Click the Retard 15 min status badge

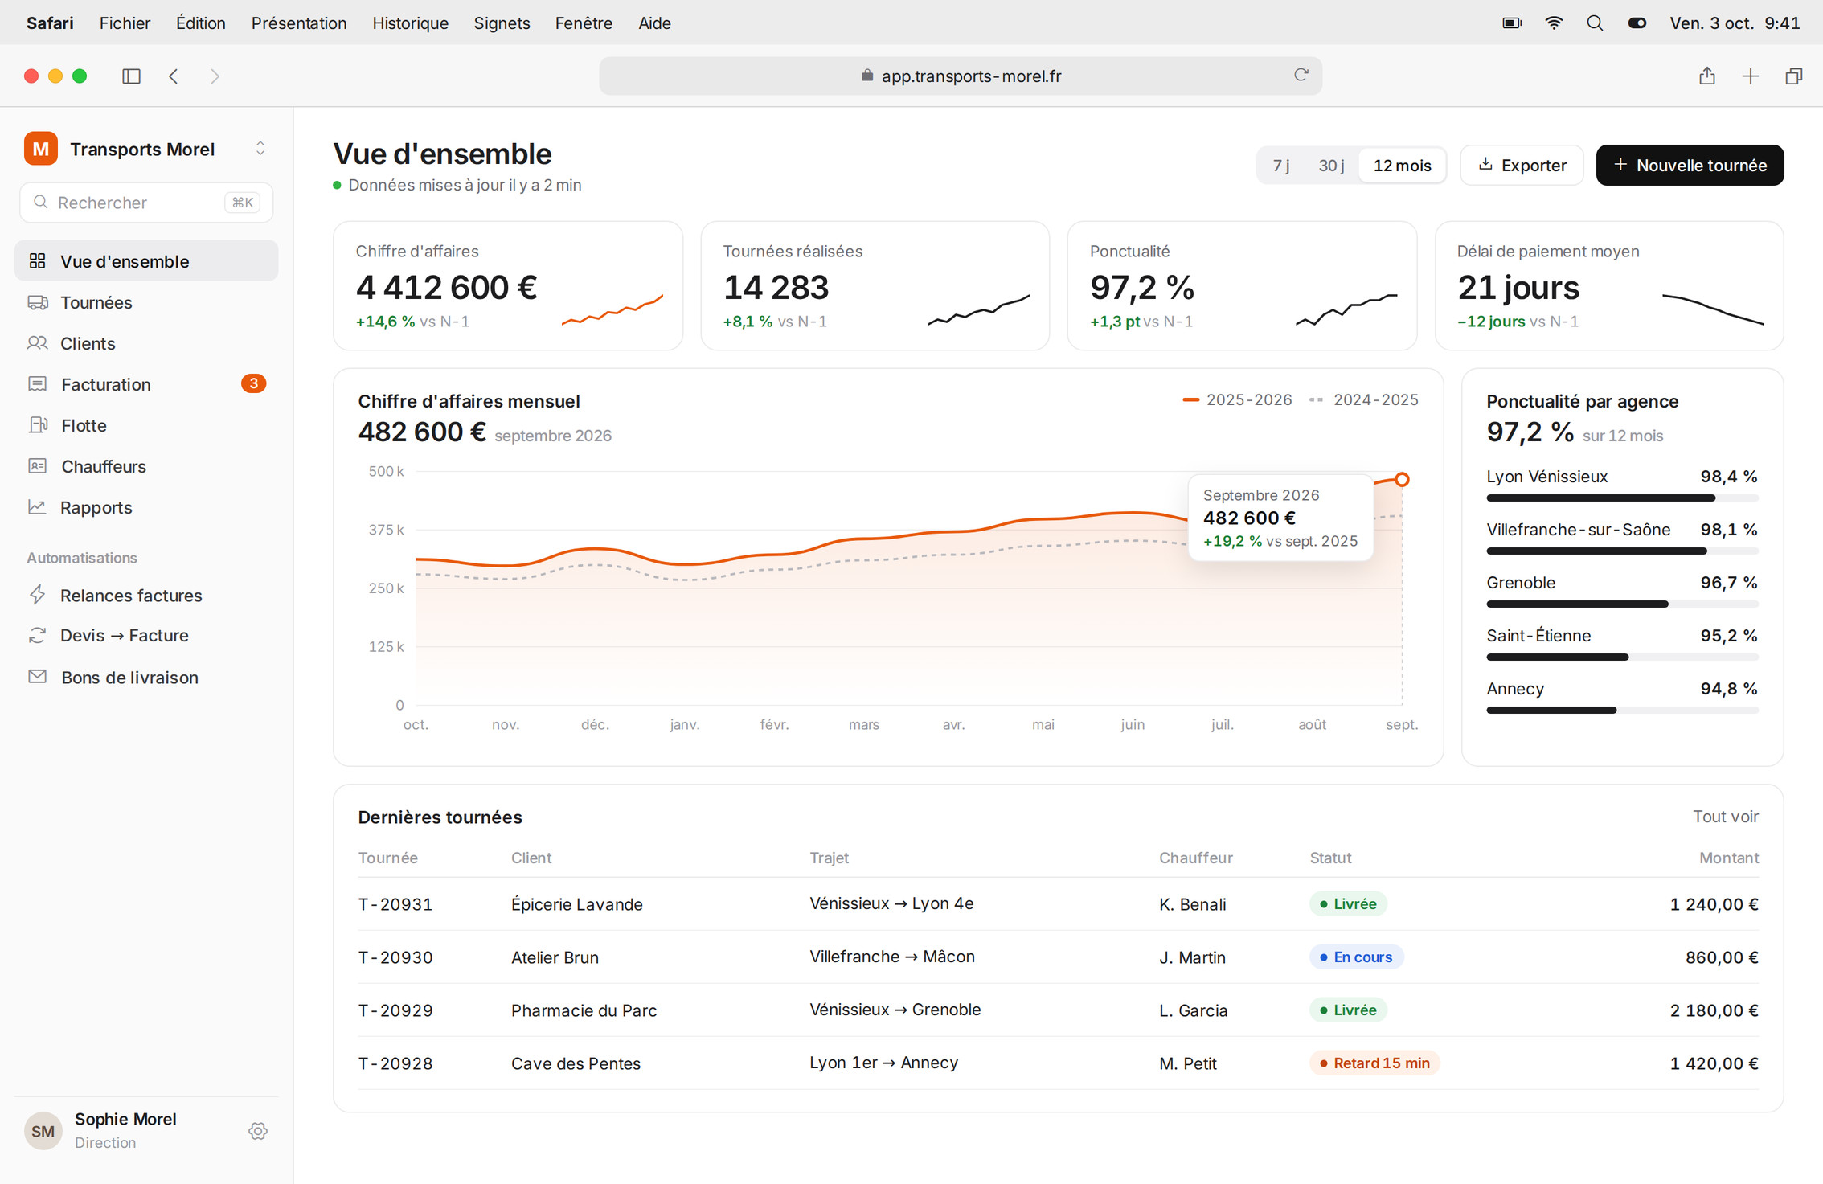[1374, 1063]
